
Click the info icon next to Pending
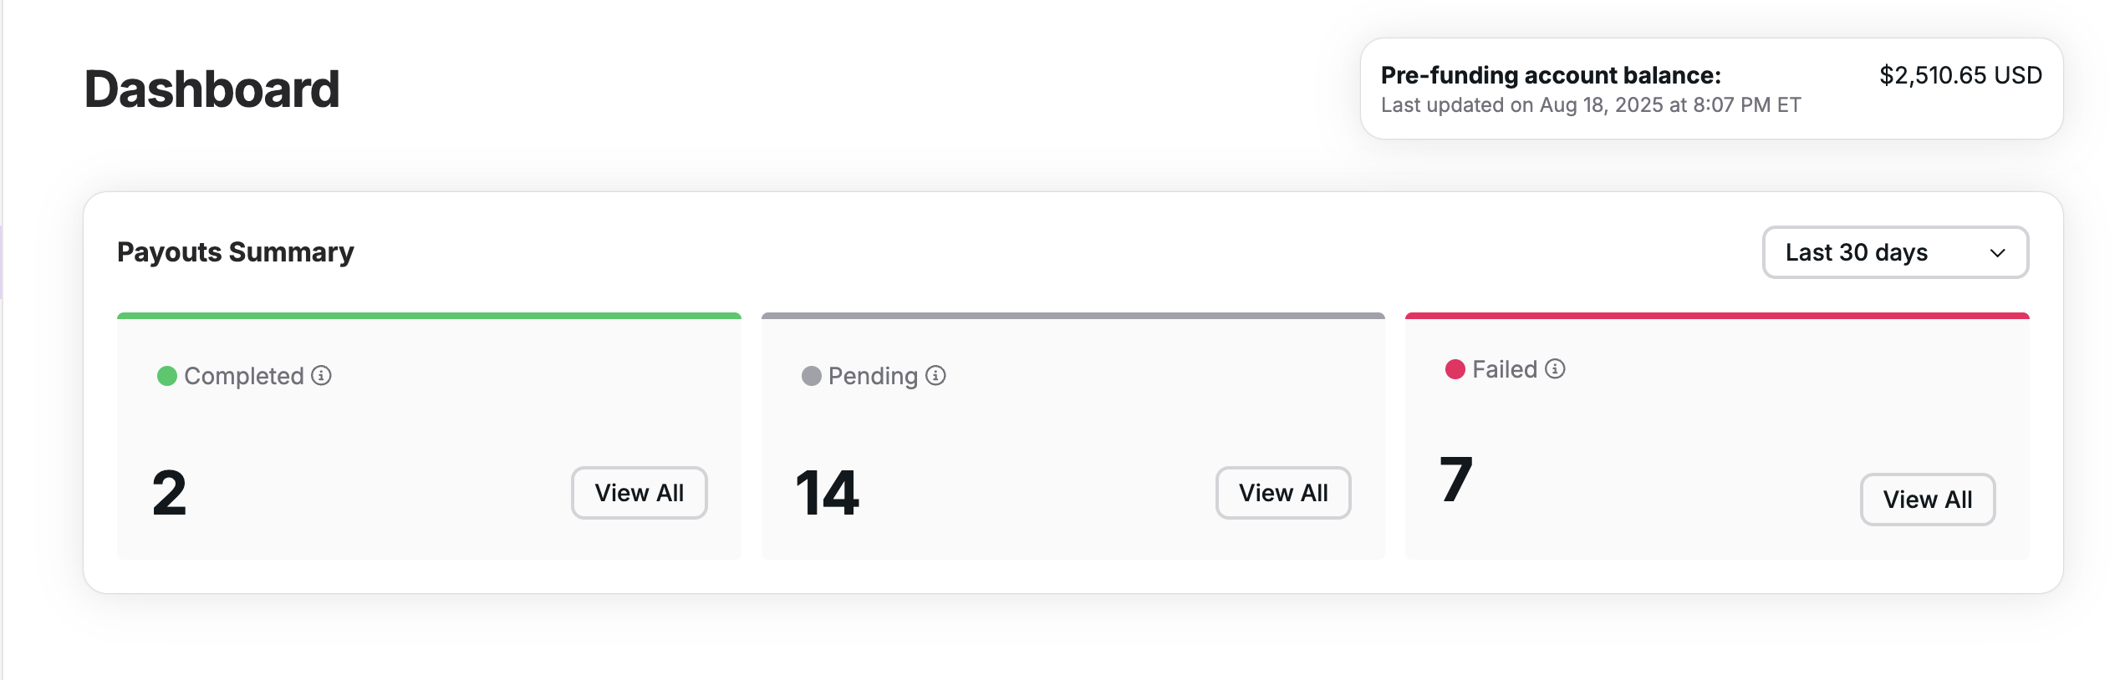(x=936, y=376)
